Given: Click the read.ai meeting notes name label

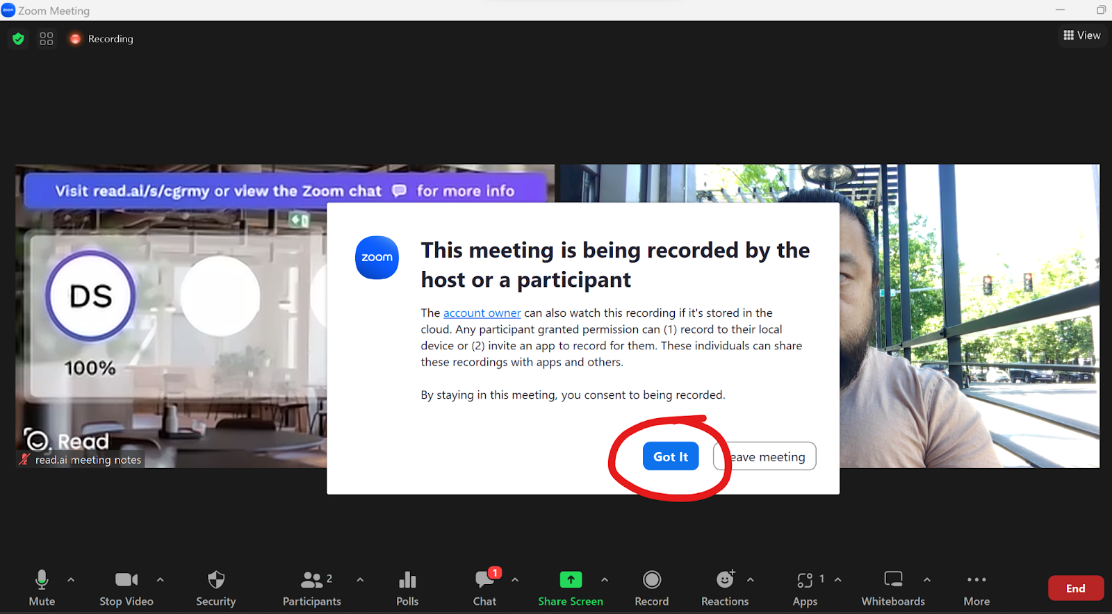Looking at the screenshot, I should pyautogui.click(x=81, y=460).
